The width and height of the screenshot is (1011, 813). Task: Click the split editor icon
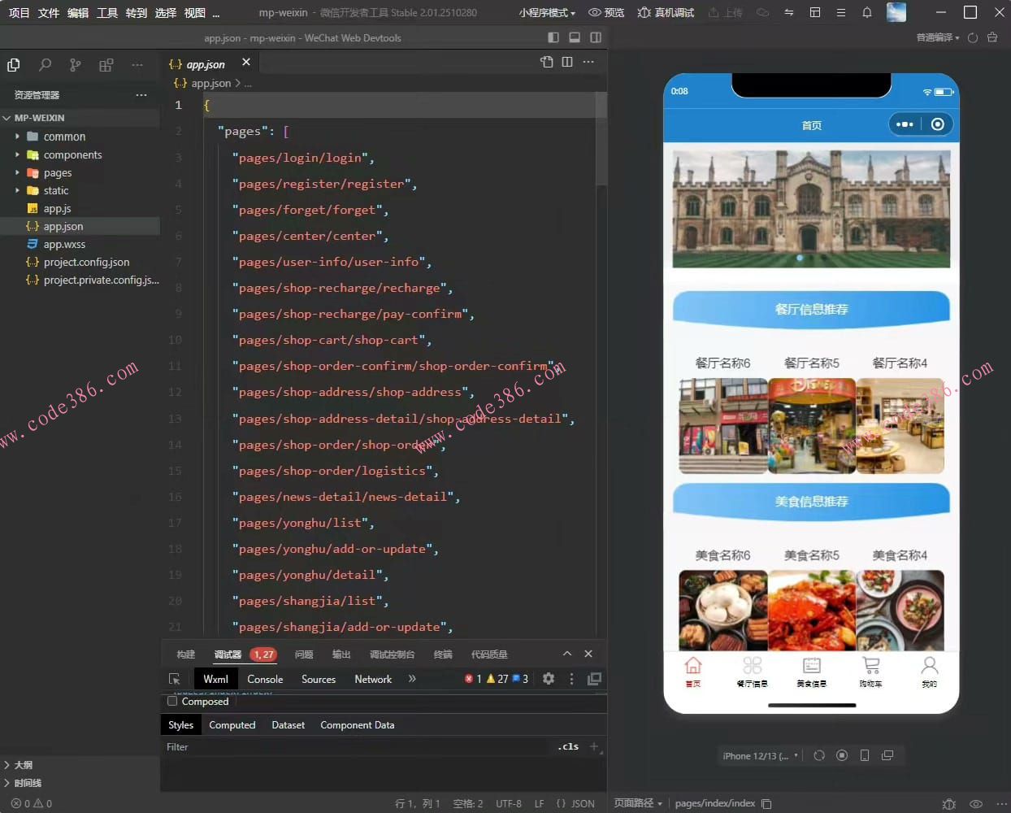[567, 62]
